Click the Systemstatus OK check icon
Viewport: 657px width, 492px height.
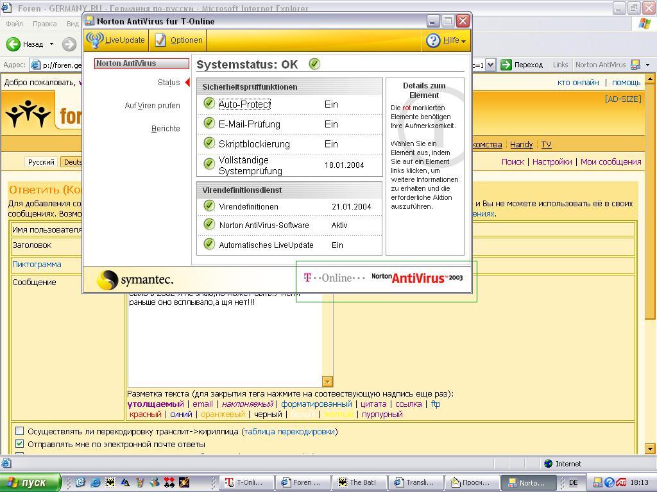pos(314,64)
